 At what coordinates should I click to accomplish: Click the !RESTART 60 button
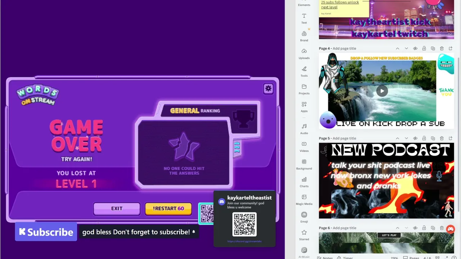[168, 209]
